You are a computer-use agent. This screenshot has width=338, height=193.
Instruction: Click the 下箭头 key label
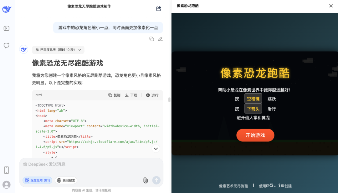pos(253,109)
